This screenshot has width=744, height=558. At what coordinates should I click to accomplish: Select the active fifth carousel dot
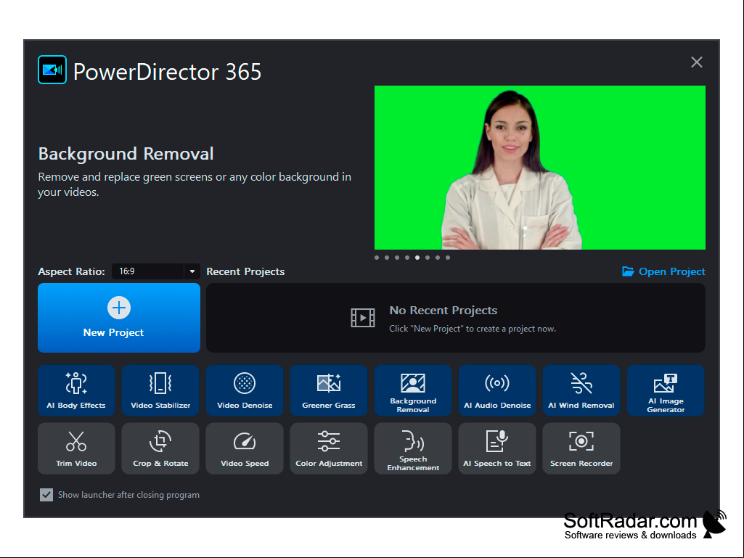click(x=417, y=258)
